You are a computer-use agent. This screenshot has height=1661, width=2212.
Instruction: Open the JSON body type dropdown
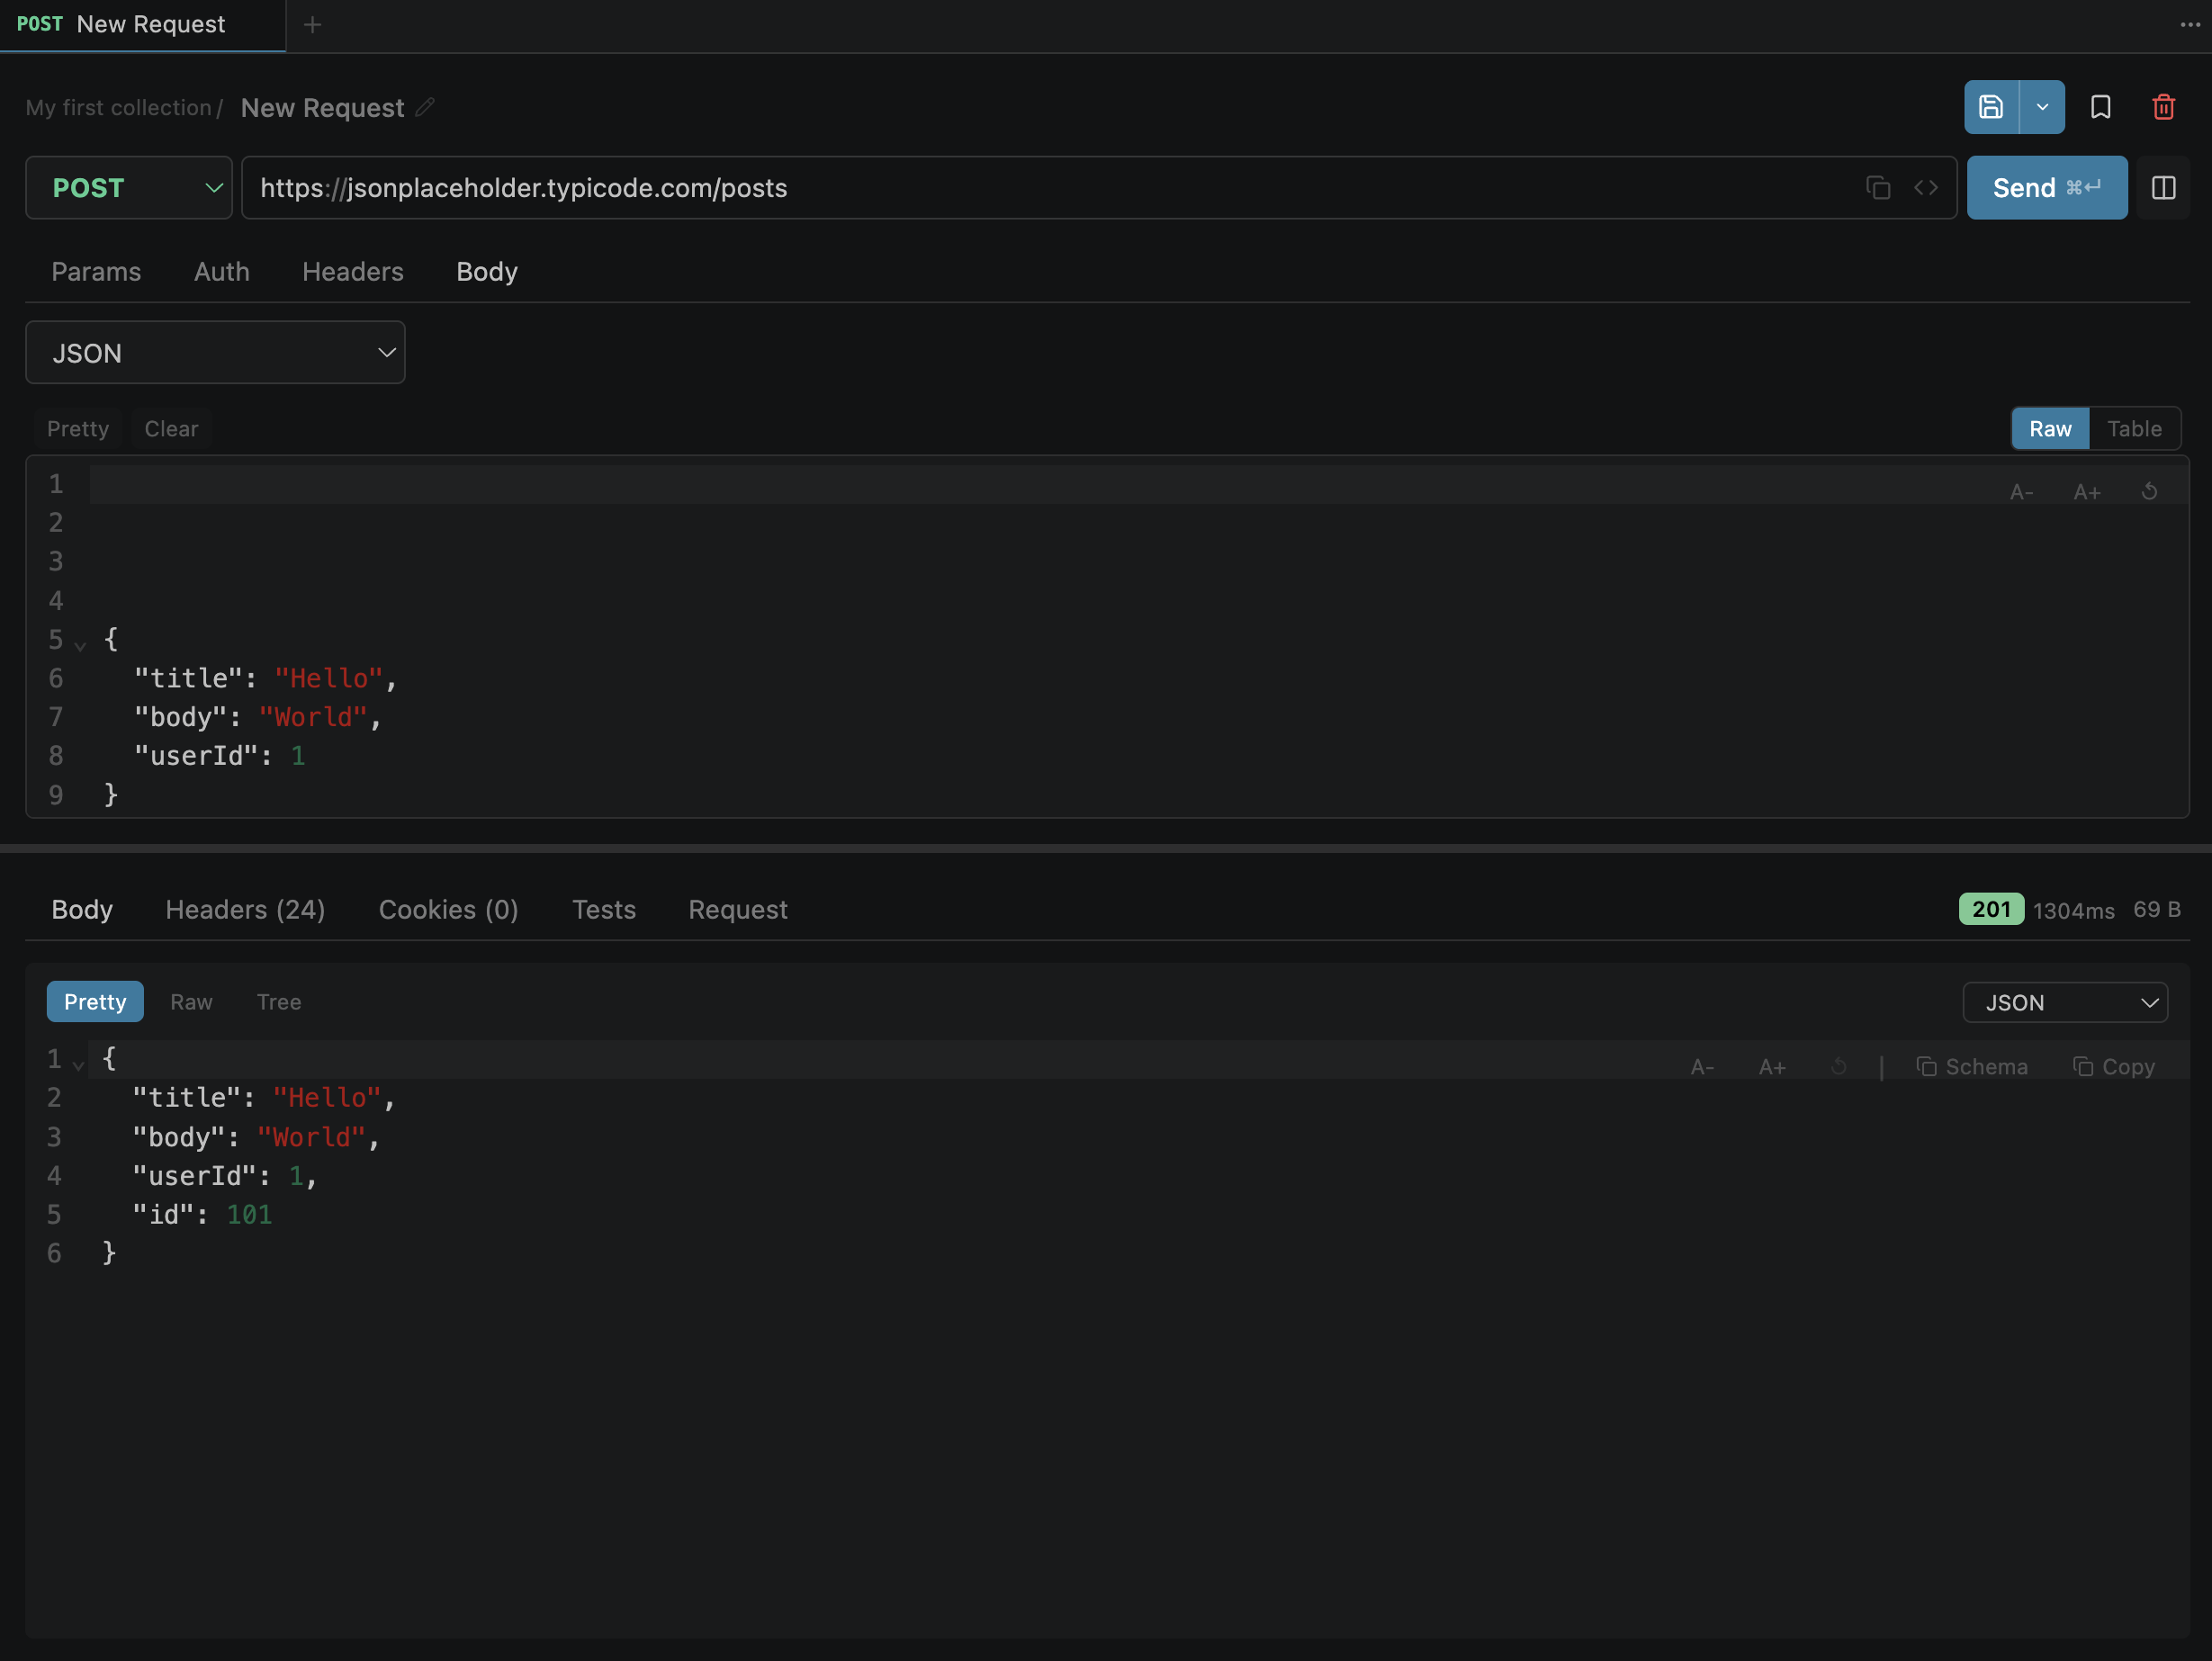point(215,353)
